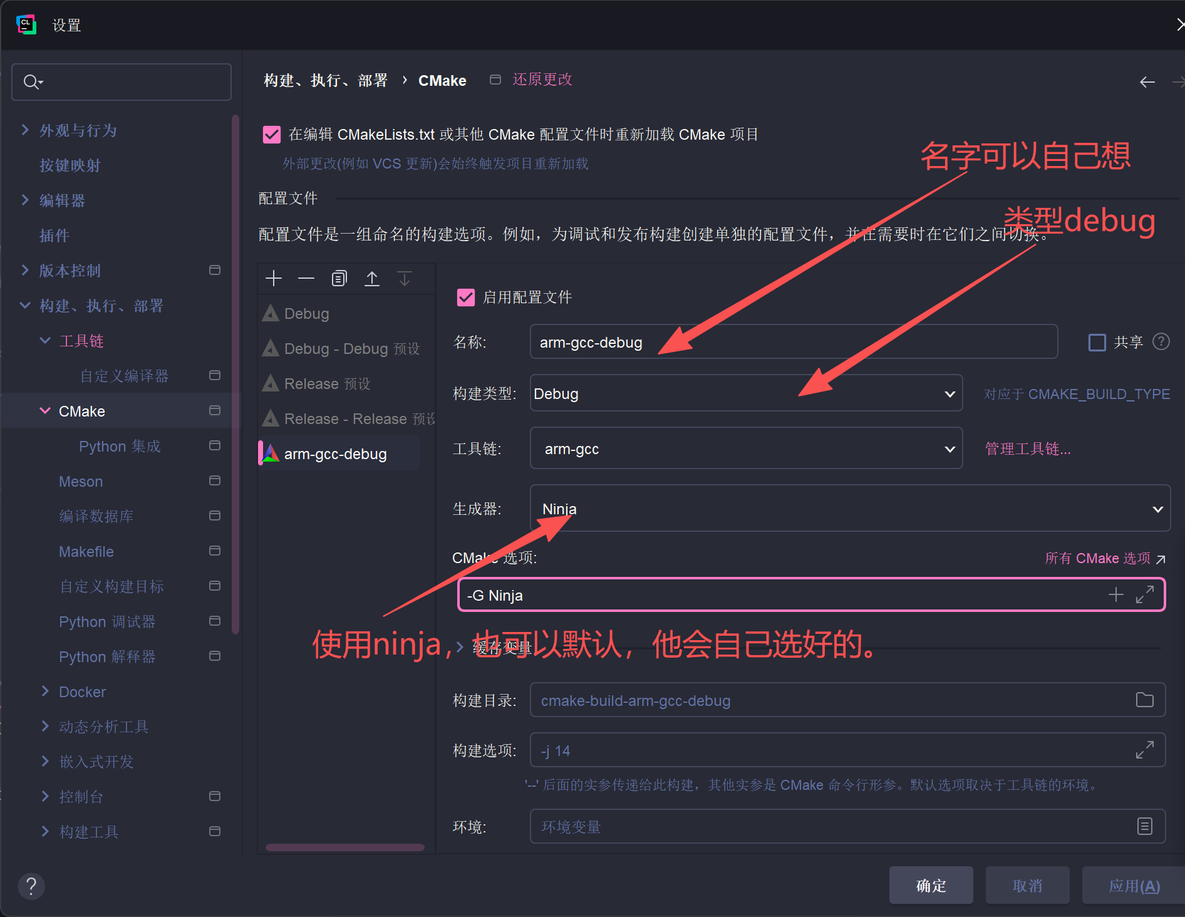Expand the Docker tree node
1185x917 pixels.
pyautogui.click(x=45, y=691)
